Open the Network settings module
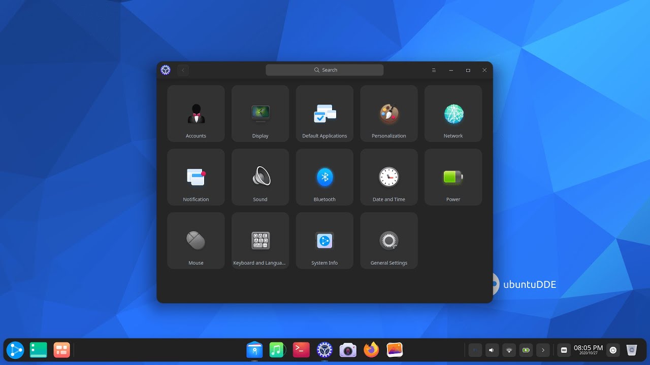This screenshot has height=365, width=650. (453, 114)
